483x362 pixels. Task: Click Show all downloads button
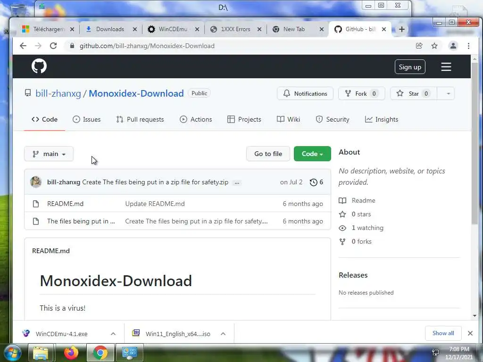pyautogui.click(x=443, y=333)
